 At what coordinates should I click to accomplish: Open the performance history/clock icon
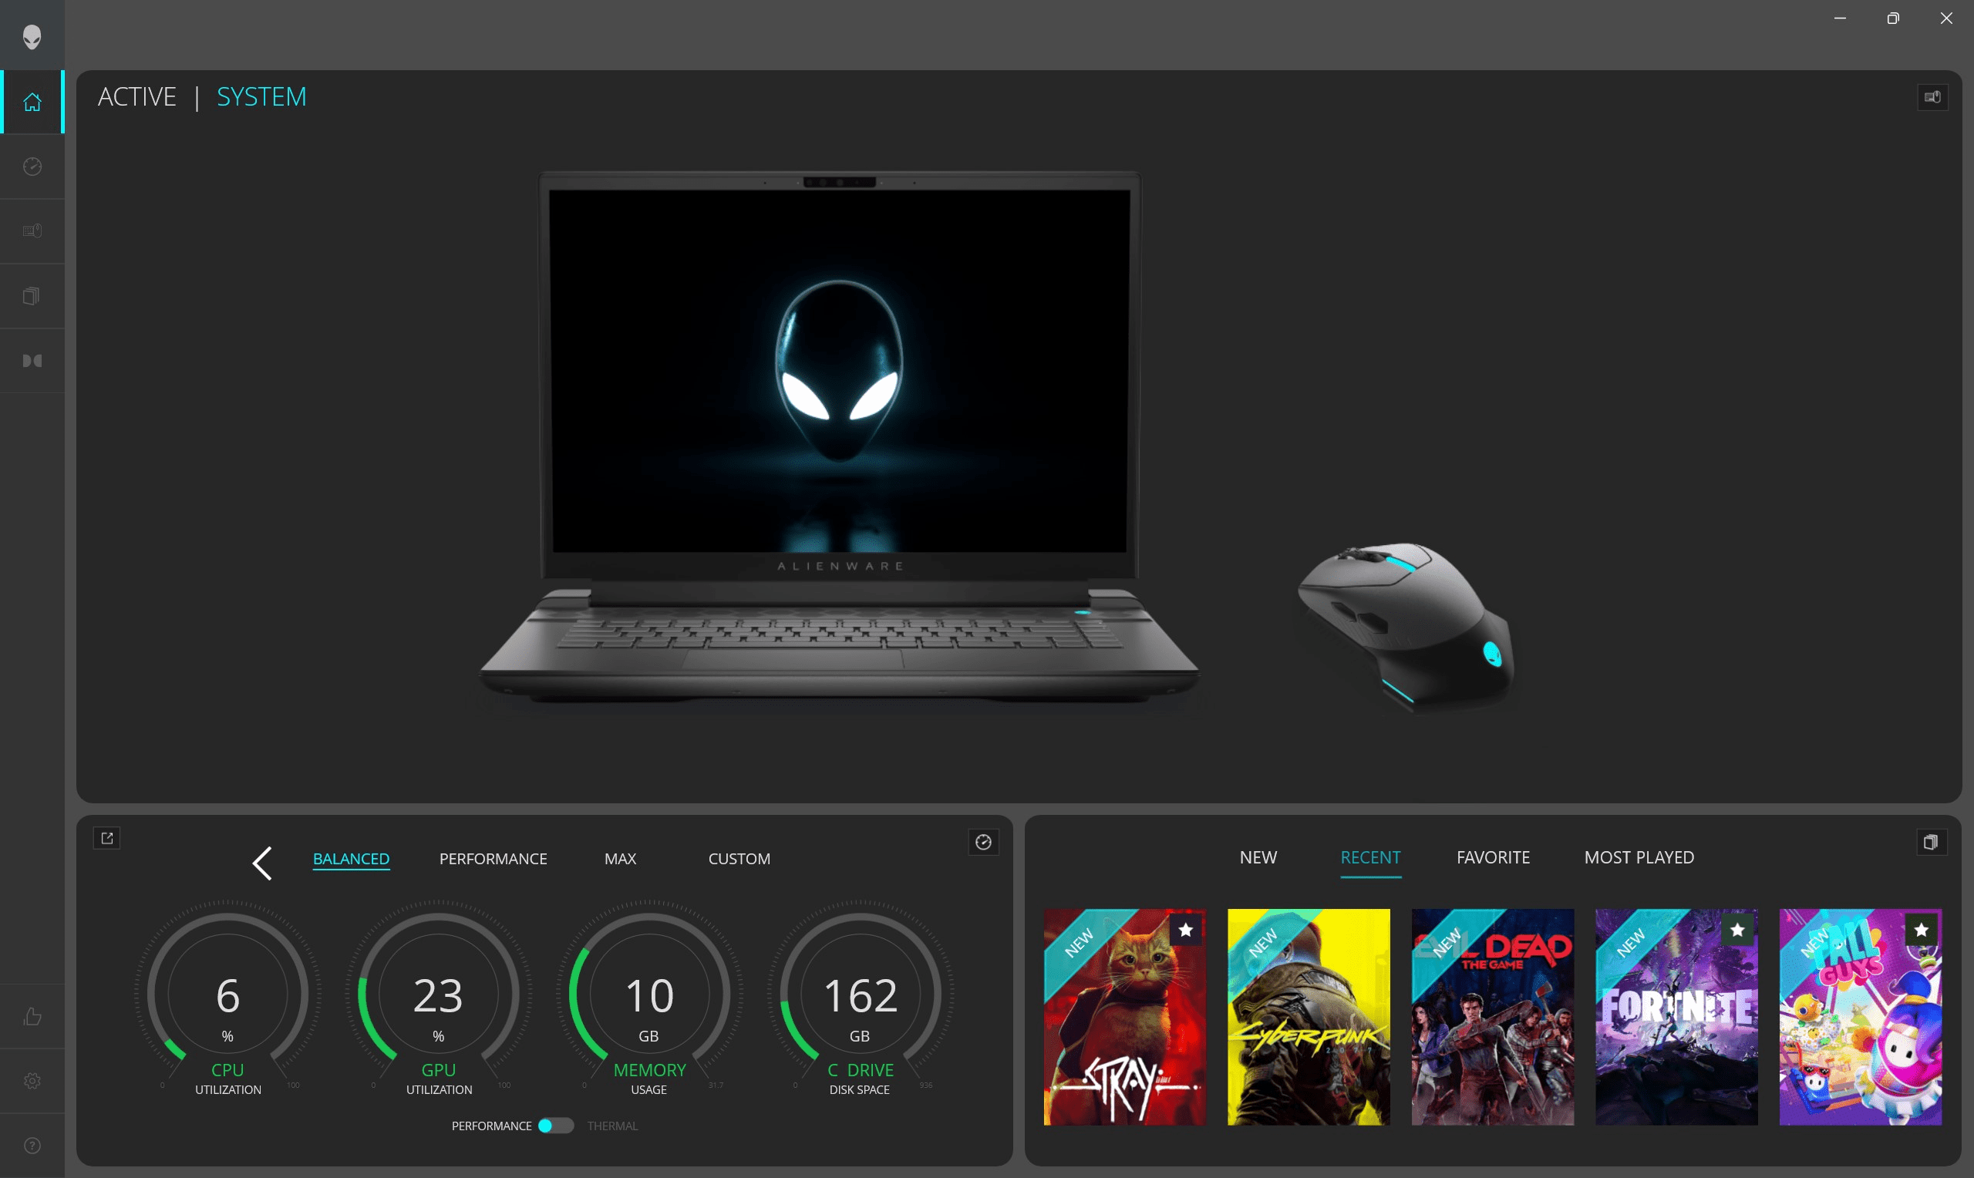(32, 166)
